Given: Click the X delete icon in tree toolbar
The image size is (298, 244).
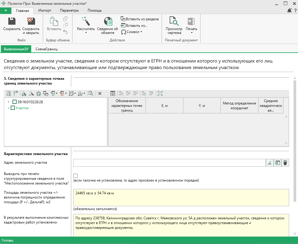Looking at the screenshot, I should [100, 93].
